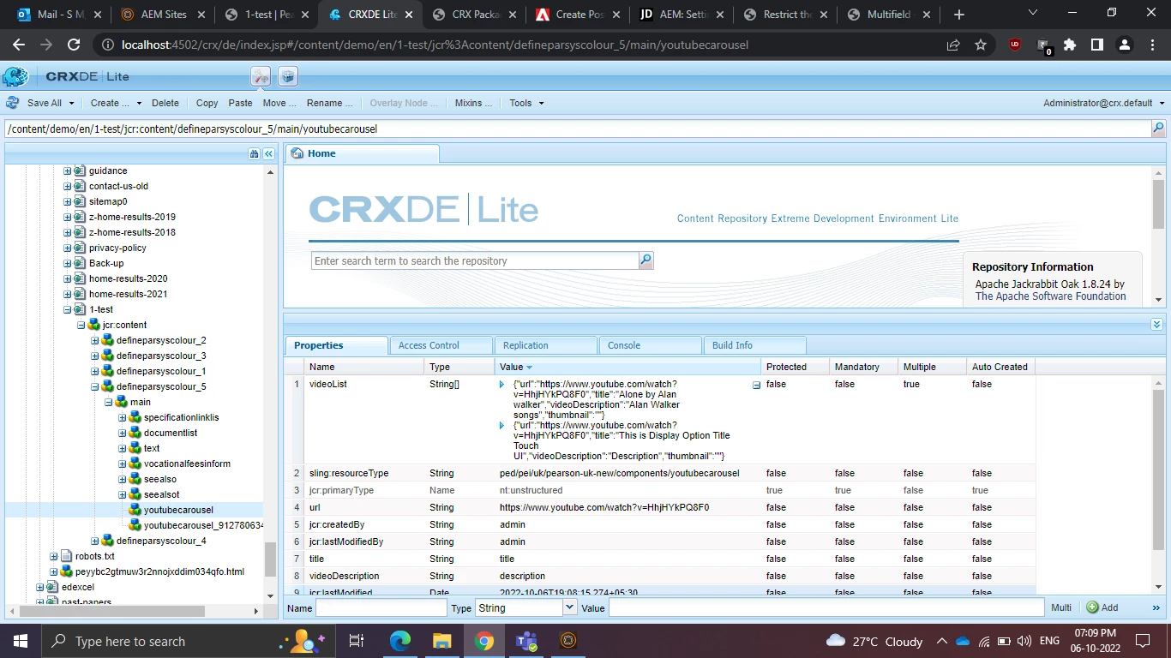The image size is (1171, 658).
Task: Click the CRXDE globe logo icon
Action: point(15,76)
